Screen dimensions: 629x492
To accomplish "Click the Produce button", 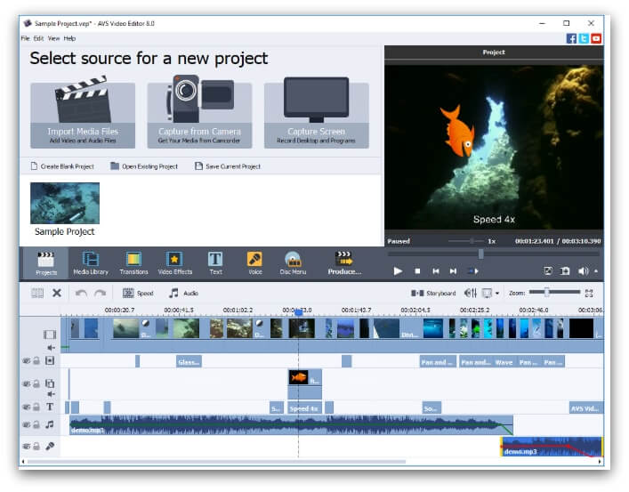I will pos(344,263).
